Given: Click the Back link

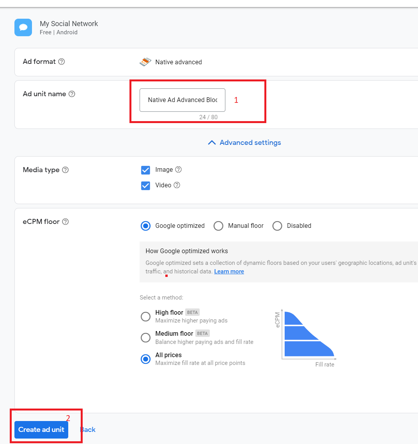Looking at the screenshot, I should coord(87,430).
